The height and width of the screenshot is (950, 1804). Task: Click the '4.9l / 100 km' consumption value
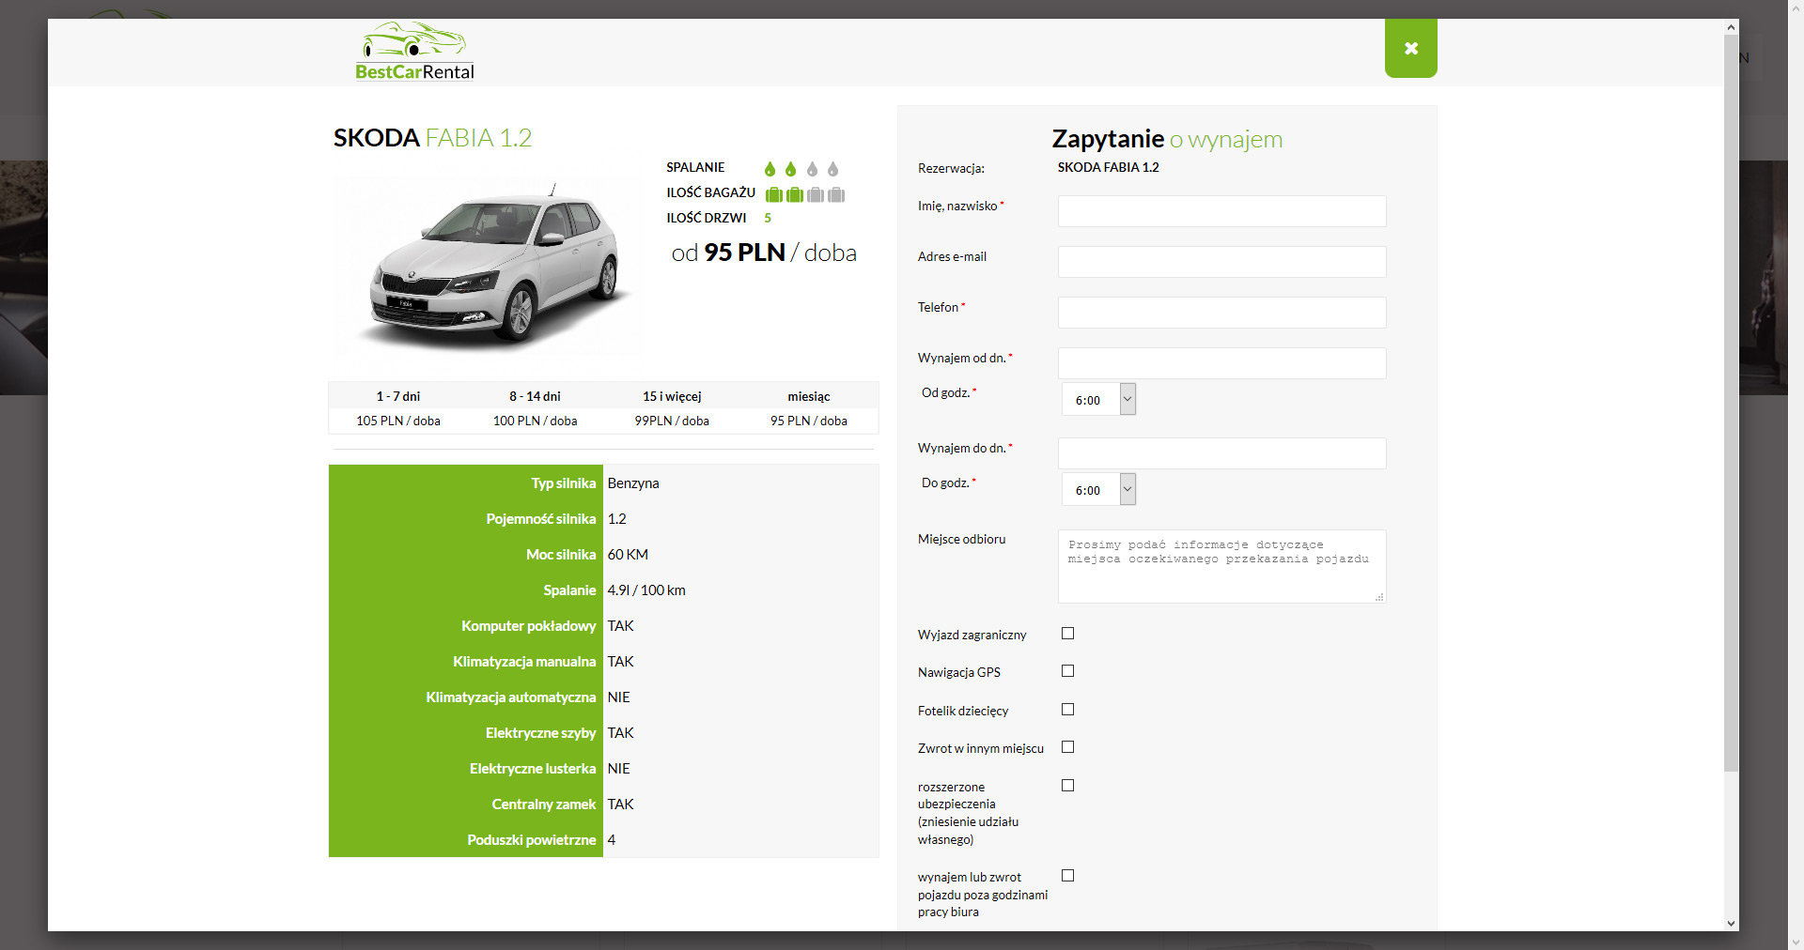coord(646,590)
